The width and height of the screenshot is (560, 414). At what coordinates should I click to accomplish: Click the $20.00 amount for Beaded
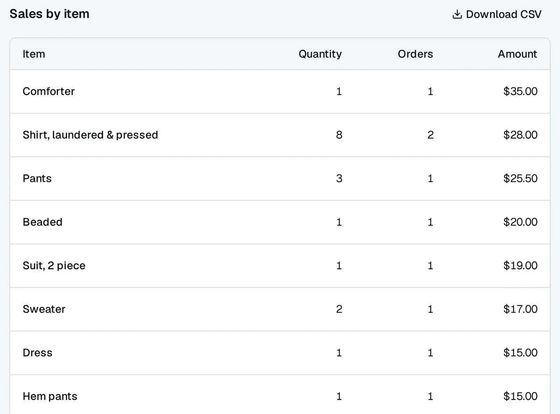pyautogui.click(x=520, y=222)
